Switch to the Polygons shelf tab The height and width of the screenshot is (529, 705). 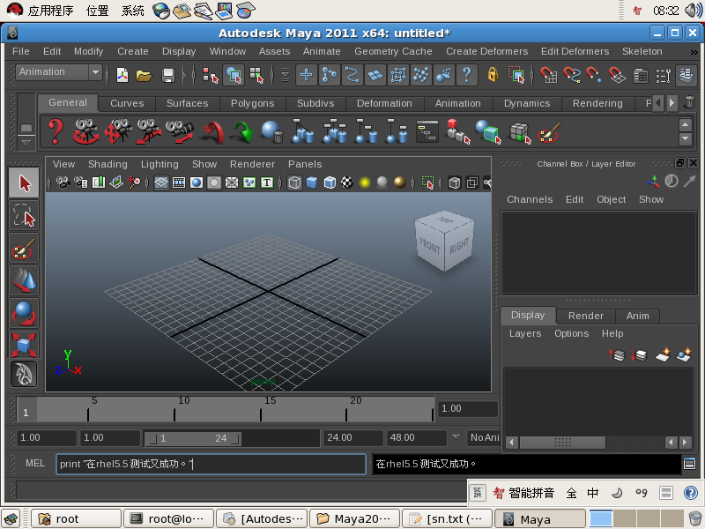pyautogui.click(x=252, y=103)
